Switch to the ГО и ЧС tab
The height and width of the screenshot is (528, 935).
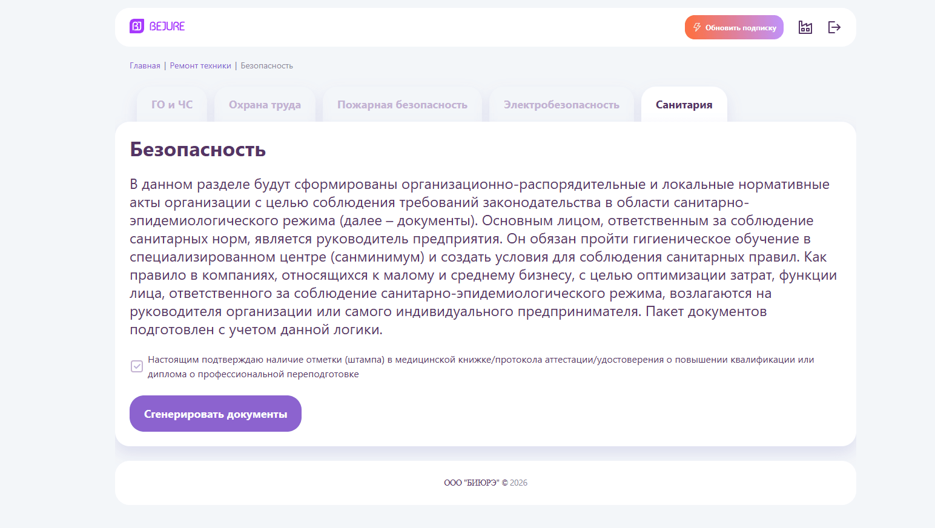pos(172,105)
